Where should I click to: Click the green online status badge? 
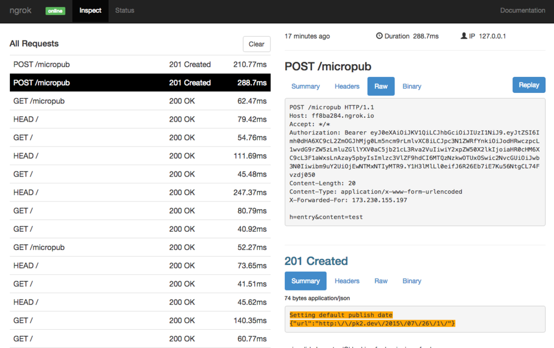[x=55, y=11]
